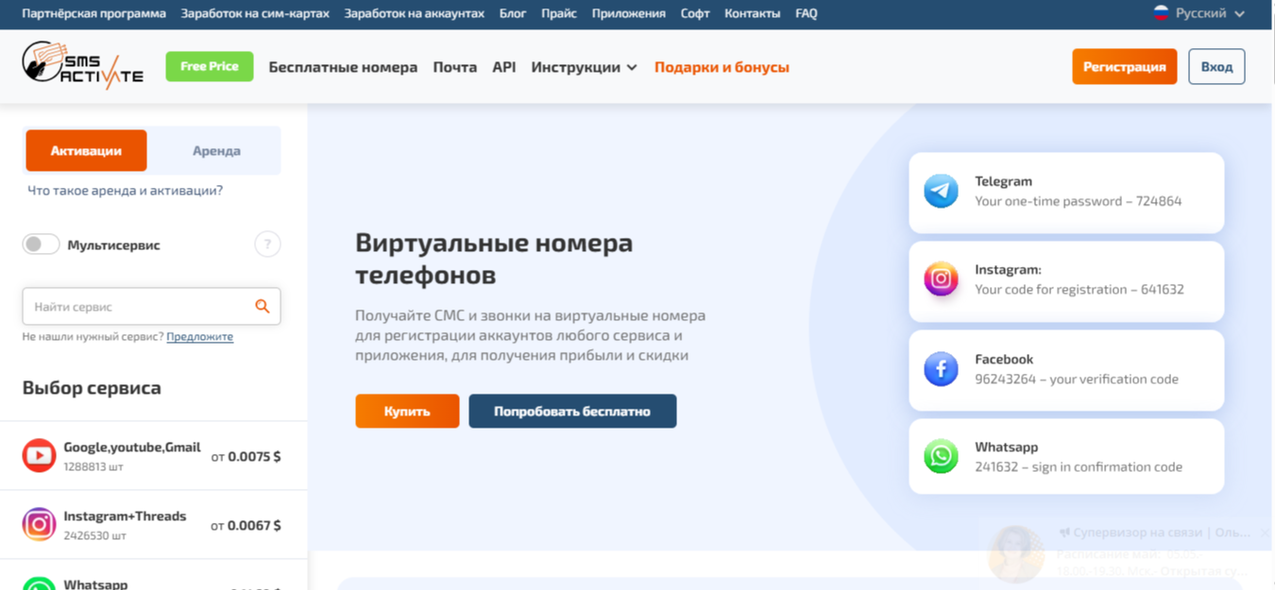Focus the Найти сервис search field
The image size is (1275, 590).
[x=151, y=306]
